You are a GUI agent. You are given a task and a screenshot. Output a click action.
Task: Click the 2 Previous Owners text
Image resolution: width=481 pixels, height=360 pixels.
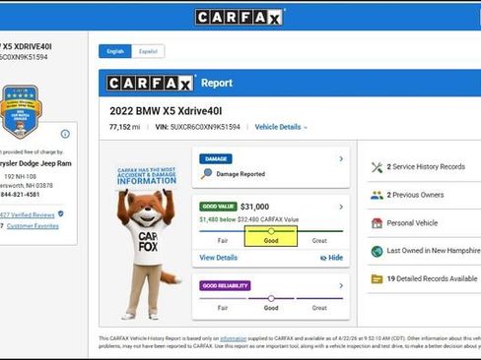point(415,195)
